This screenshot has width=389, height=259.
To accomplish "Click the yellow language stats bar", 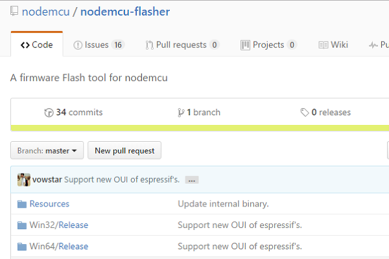I will [200, 128].
